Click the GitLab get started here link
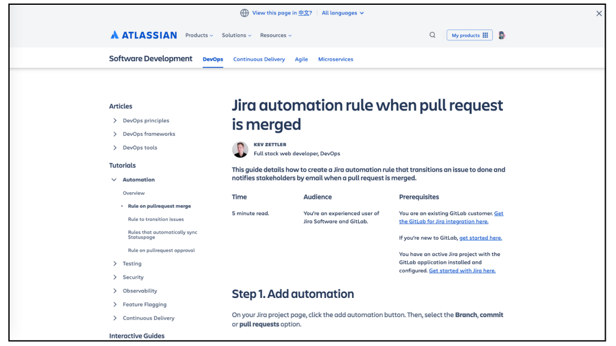Image resolution: width=616 pixels, height=346 pixels. [481, 238]
